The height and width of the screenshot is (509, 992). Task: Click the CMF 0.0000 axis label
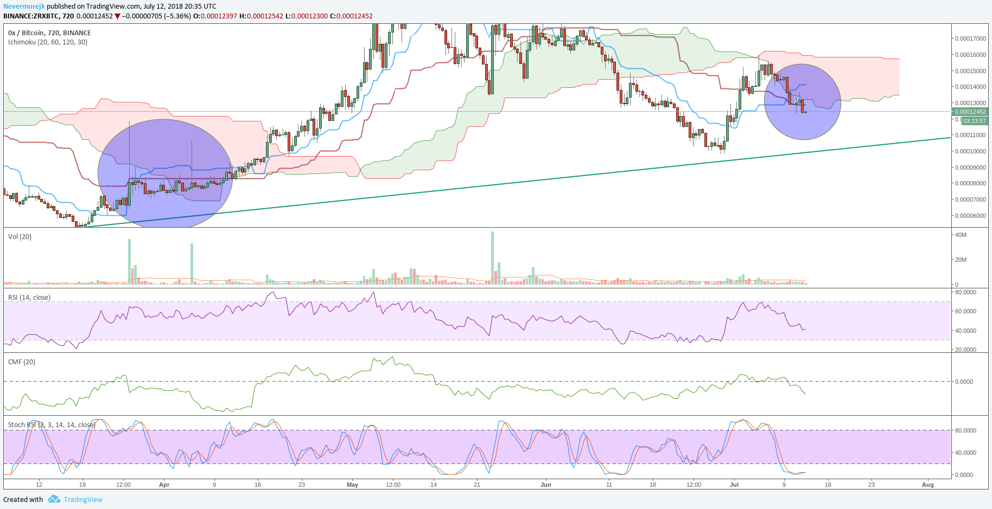tap(964, 382)
